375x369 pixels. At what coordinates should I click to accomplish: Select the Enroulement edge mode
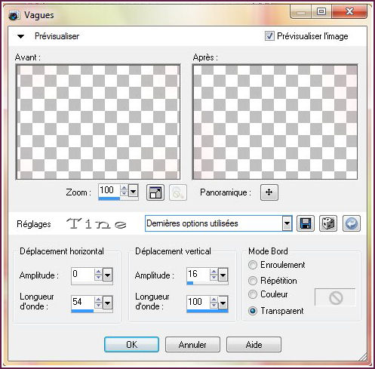coord(253,265)
